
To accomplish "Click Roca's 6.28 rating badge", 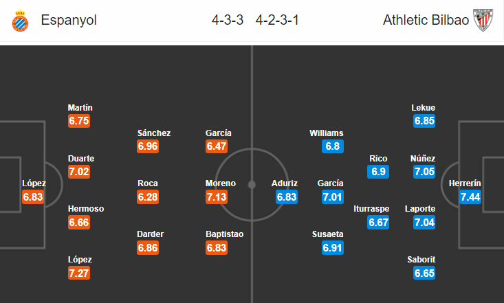I will tap(148, 197).
